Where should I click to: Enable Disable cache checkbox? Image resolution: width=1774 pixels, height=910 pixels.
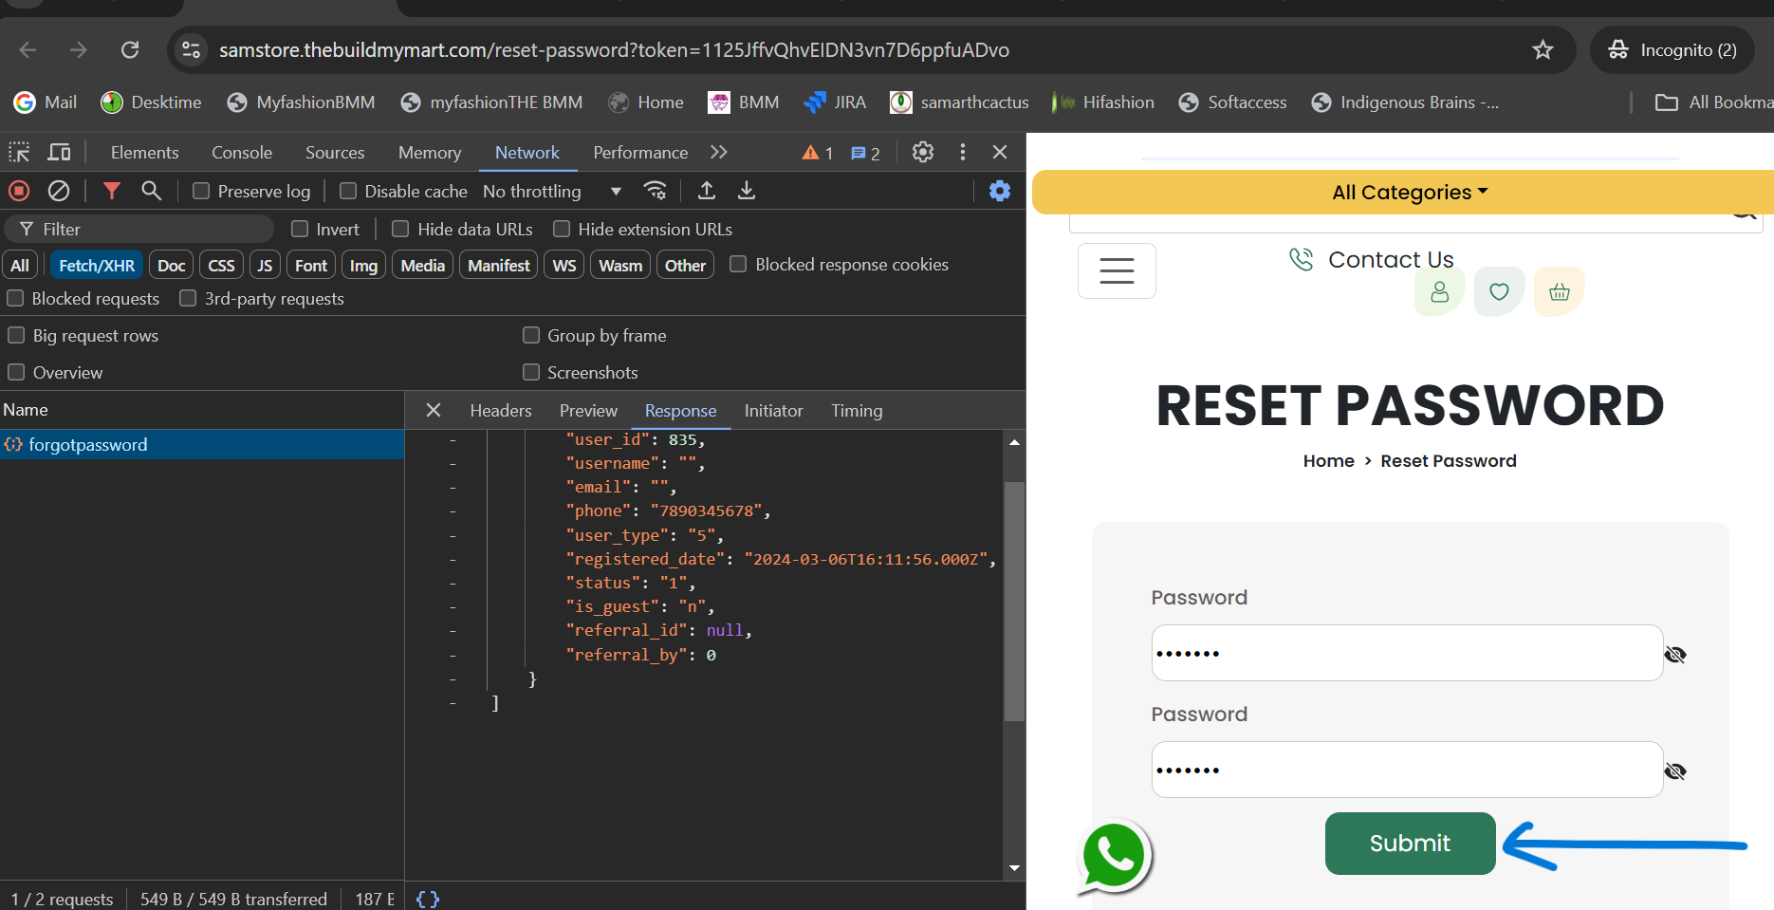coord(348,191)
